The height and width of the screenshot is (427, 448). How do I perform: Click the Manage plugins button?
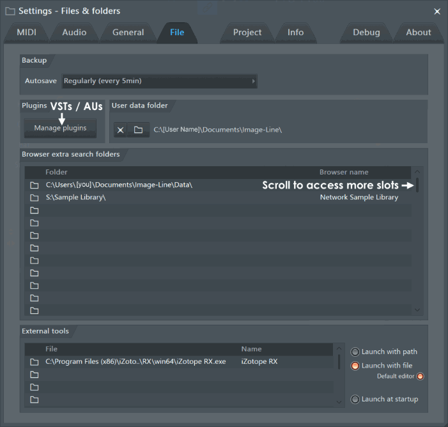(60, 128)
